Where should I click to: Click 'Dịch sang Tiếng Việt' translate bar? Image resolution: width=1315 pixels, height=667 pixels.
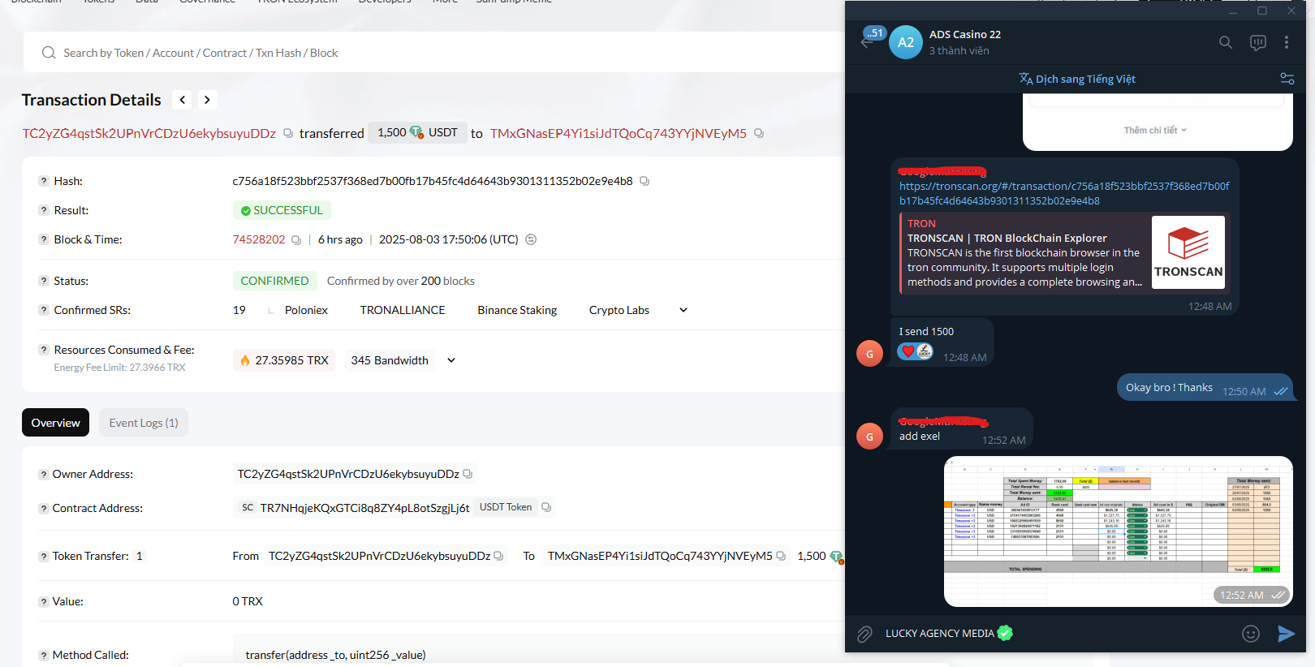(1077, 79)
